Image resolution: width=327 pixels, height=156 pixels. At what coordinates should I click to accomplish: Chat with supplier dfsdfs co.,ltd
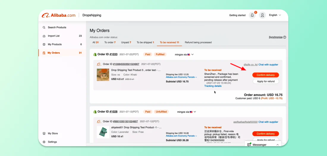[268, 65]
